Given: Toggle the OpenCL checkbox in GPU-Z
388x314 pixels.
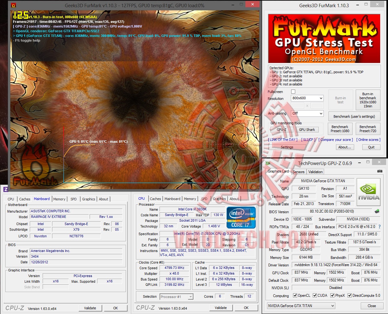Looking at the screenshot, I should (295, 296).
